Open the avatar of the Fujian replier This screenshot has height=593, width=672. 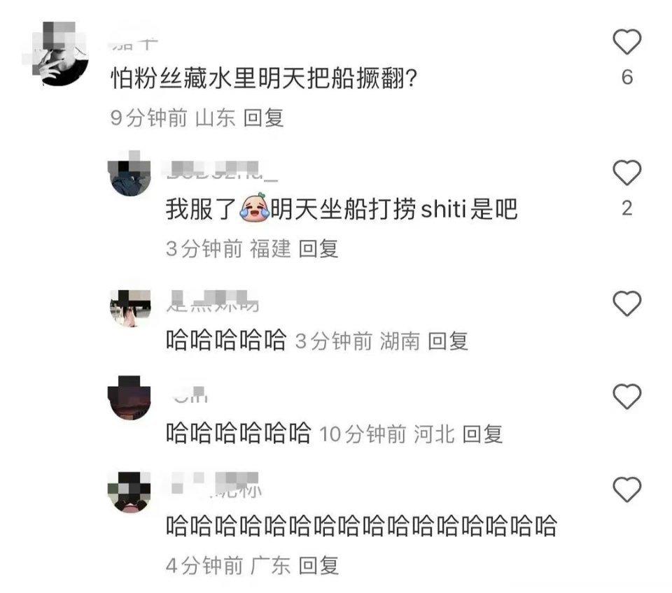pyautogui.click(x=129, y=174)
